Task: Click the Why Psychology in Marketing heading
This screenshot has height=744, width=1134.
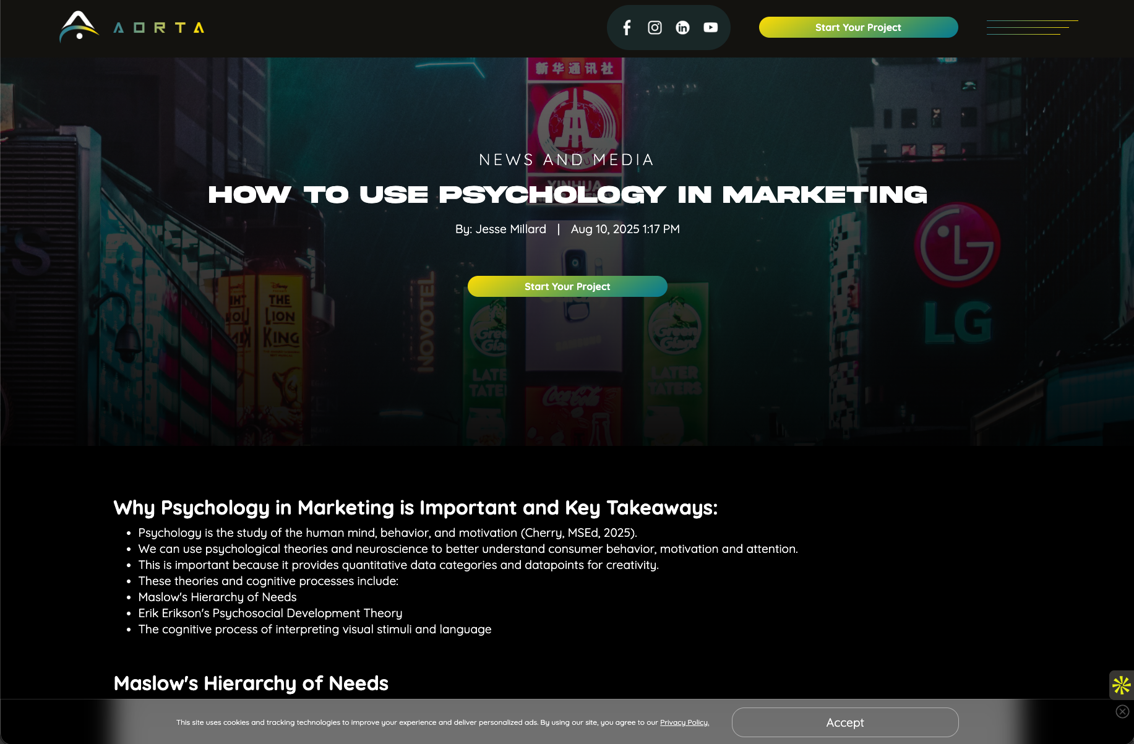Action: click(x=416, y=508)
